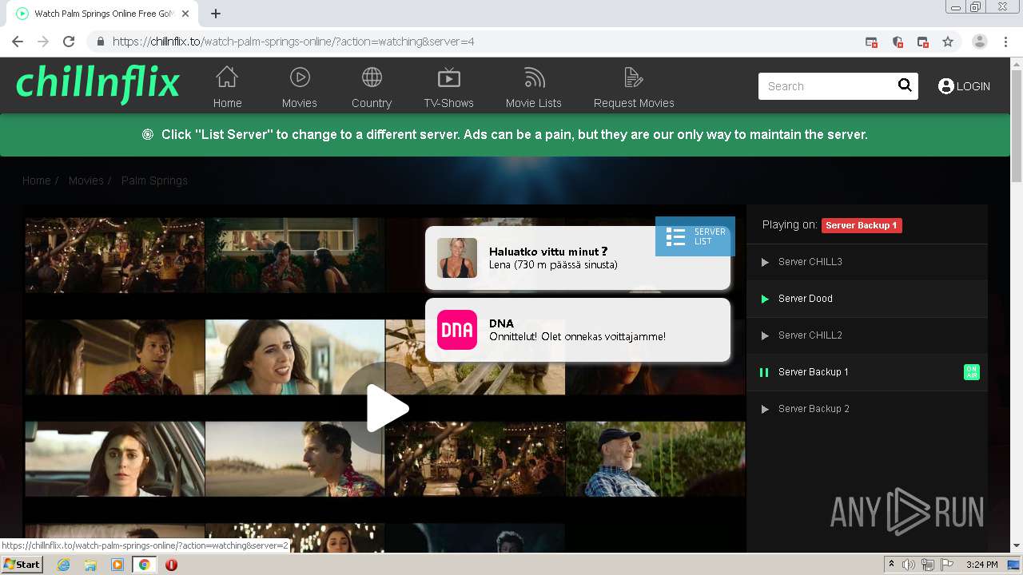Click Palm Springs breadcrumb
Image resolution: width=1023 pixels, height=575 pixels.
tap(154, 180)
